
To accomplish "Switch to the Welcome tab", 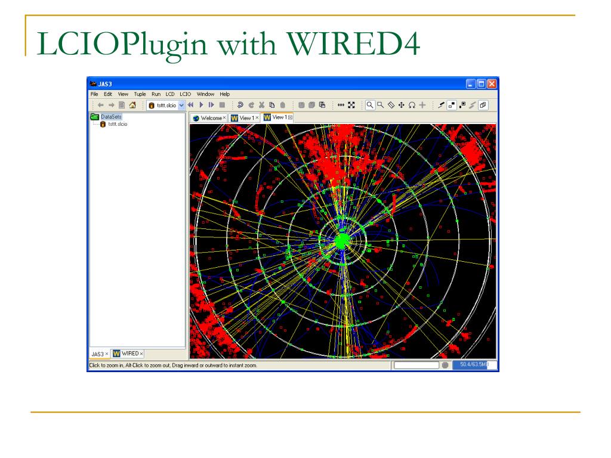I will coord(208,118).
